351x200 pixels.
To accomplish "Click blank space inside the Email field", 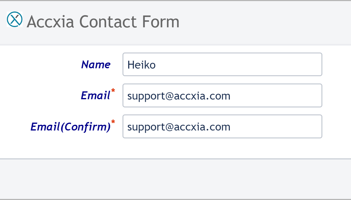I will tap(275, 96).
